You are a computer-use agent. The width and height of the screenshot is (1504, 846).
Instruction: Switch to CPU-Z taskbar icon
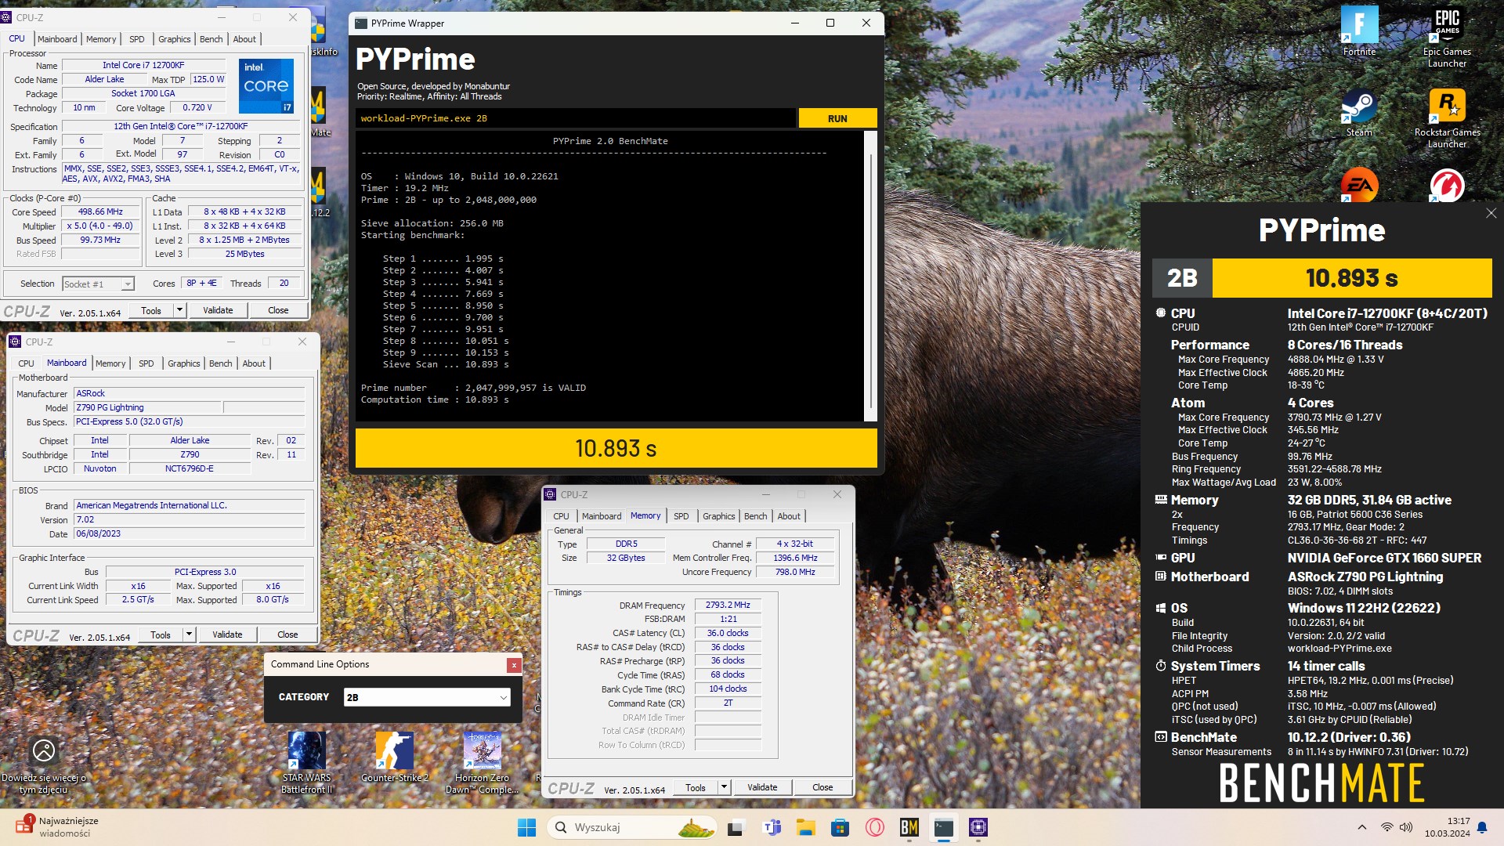978,827
